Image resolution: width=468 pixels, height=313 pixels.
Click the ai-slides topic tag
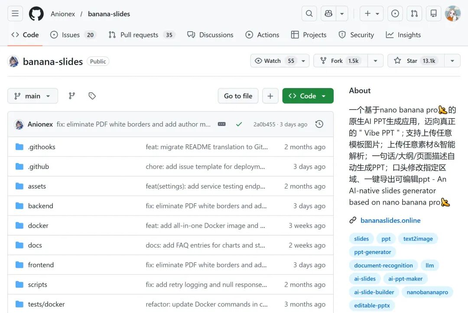(x=365, y=279)
